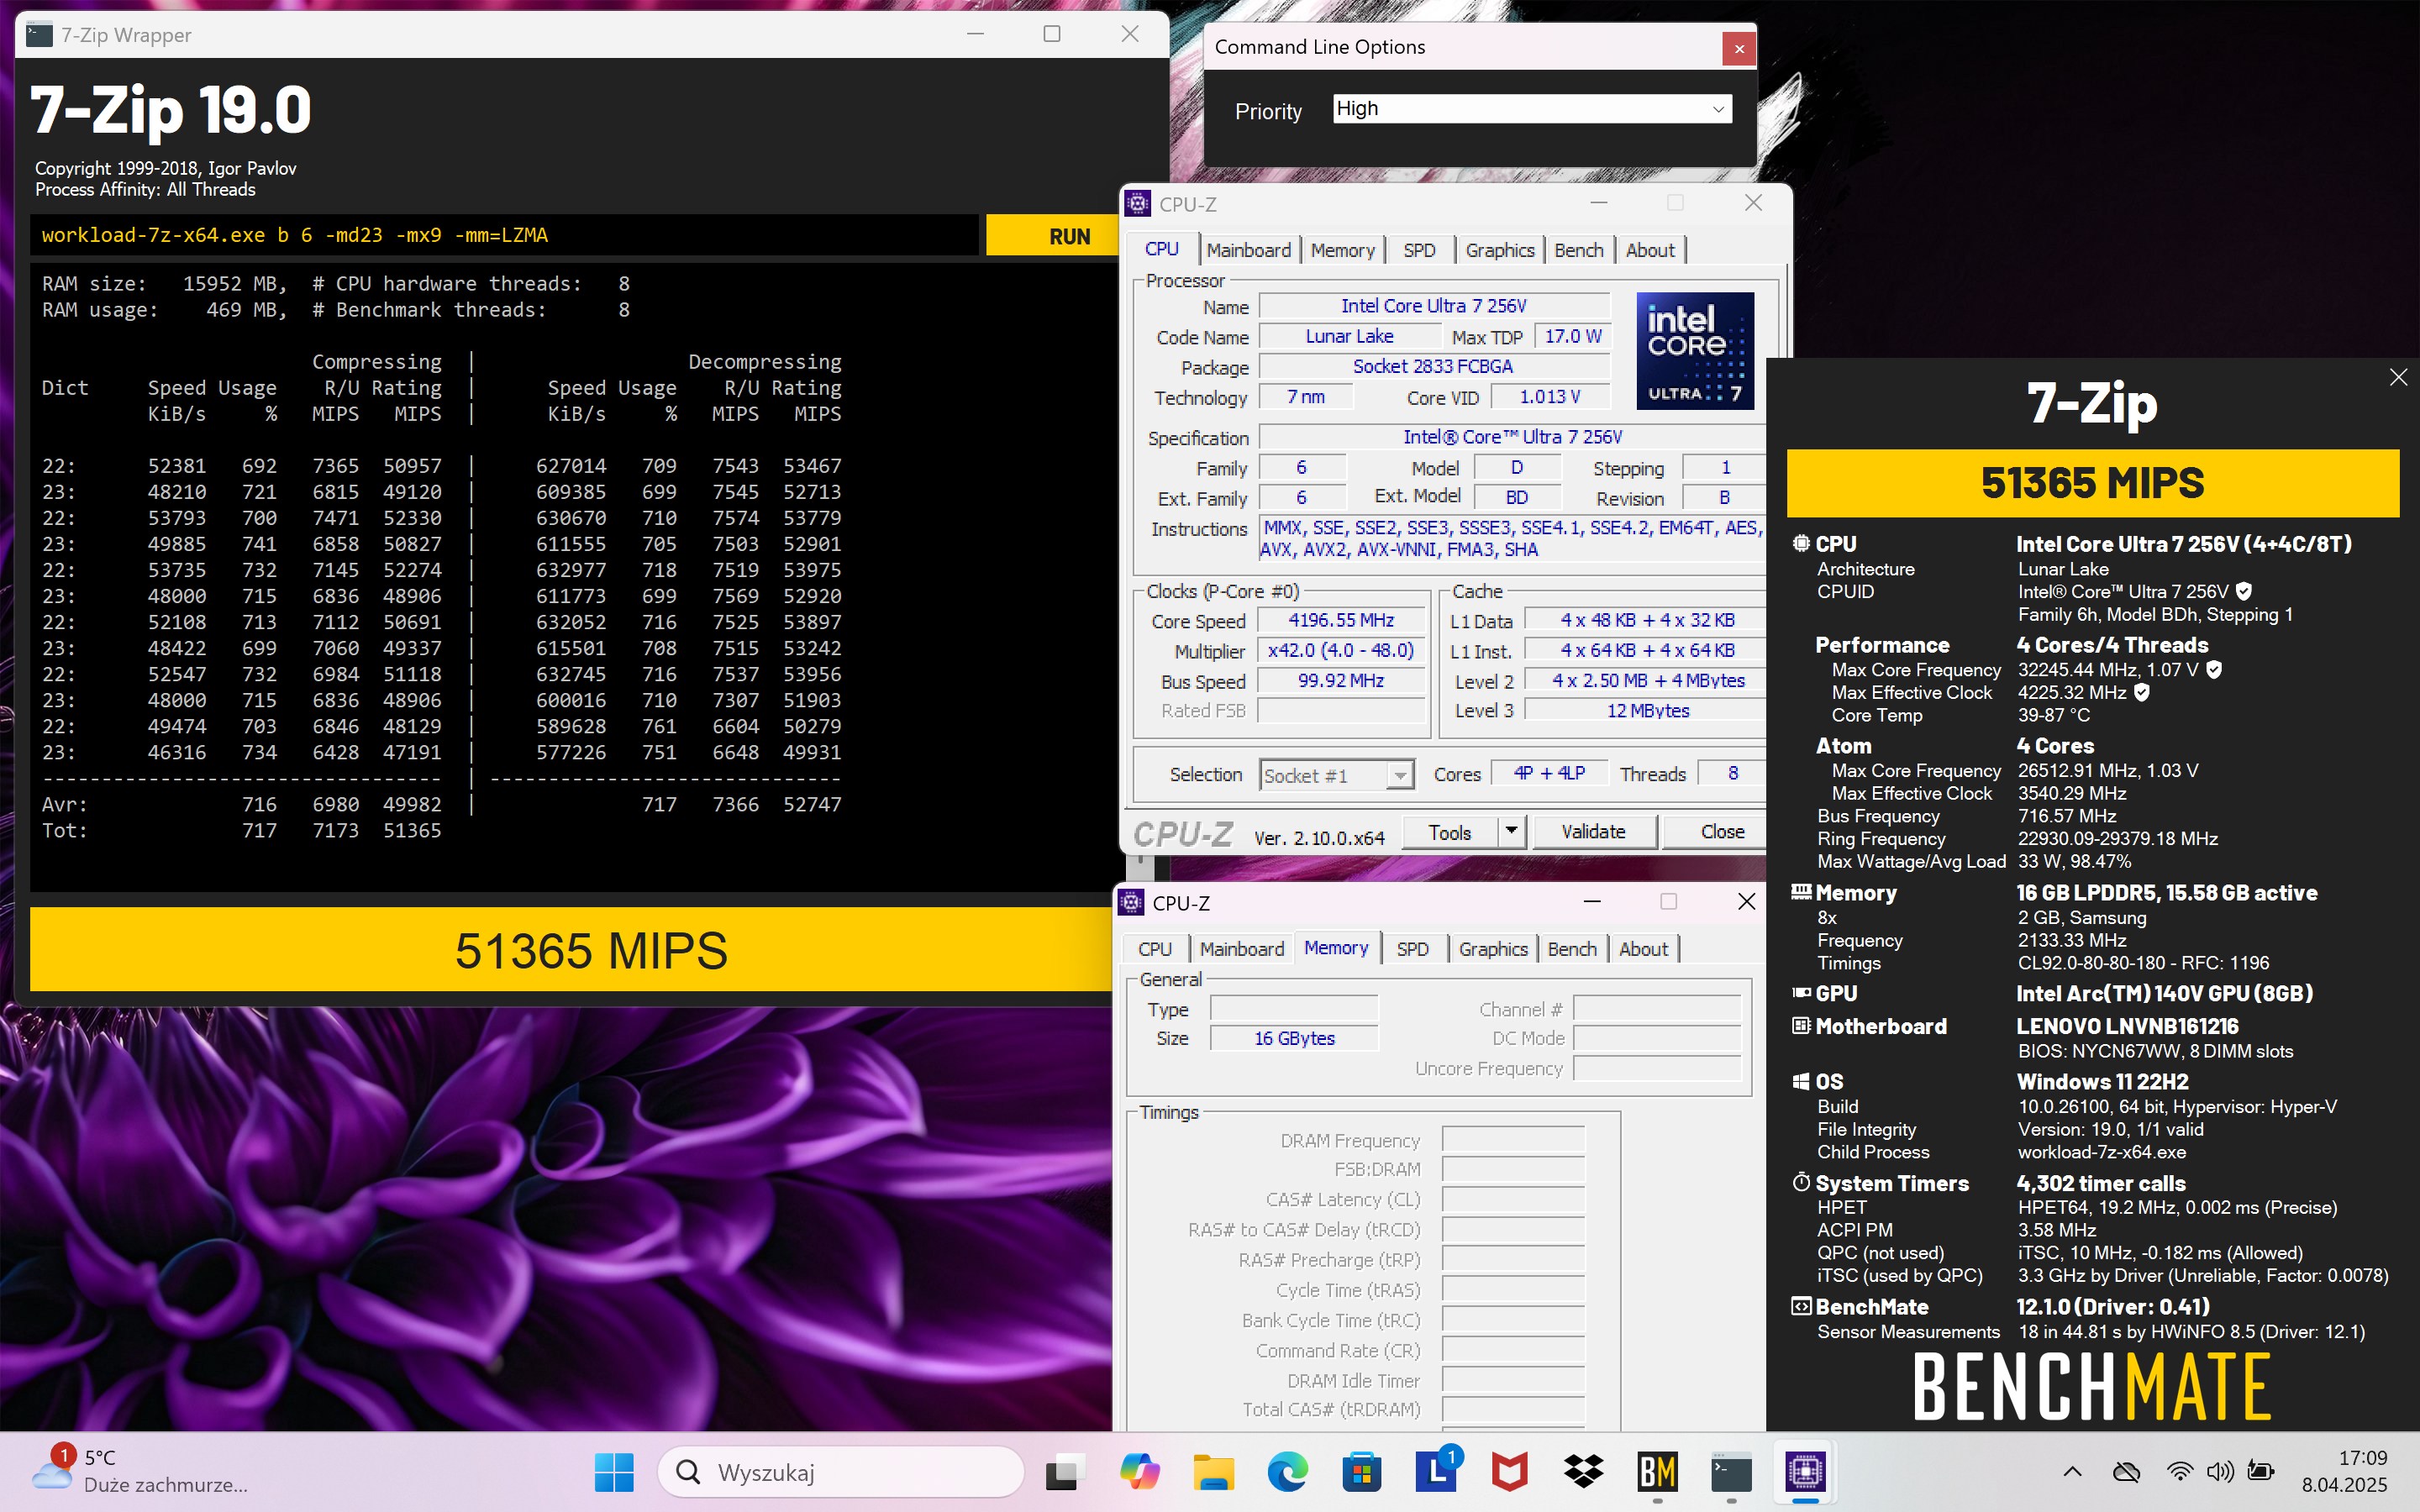The height and width of the screenshot is (1512, 2420).
Task: Click the Tools button in CPU-Z
Action: pos(1449,832)
